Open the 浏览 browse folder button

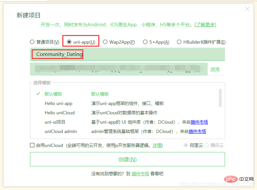click(x=215, y=70)
